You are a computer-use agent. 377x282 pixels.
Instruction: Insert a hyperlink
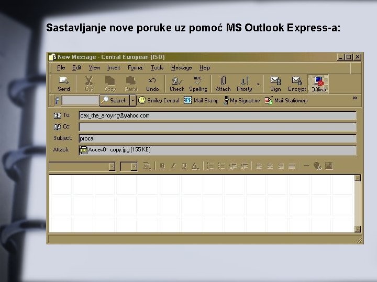pyautogui.click(x=318, y=166)
